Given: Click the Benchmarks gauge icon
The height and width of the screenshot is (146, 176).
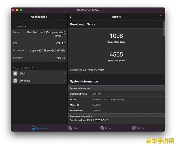Looking at the screenshot, I should pyautogui.click(x=34, y=128).
